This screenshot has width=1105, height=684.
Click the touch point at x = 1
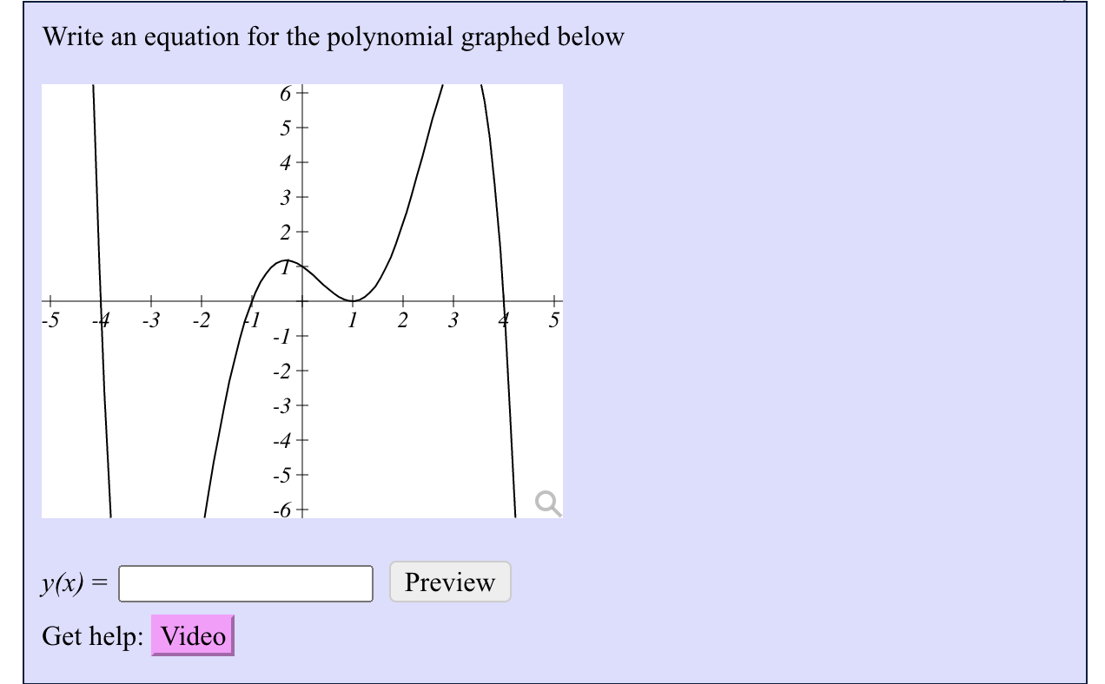(352, 300)
